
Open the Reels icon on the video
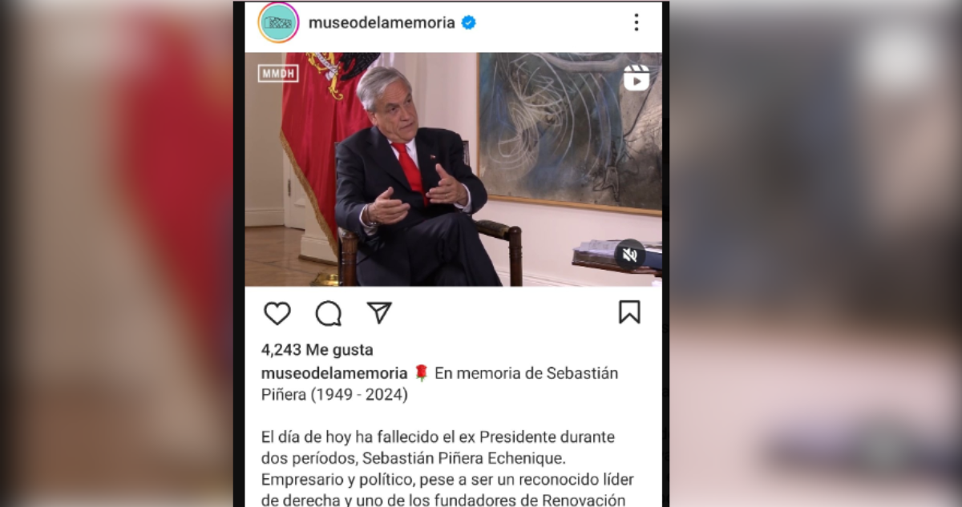coord(637,78)
